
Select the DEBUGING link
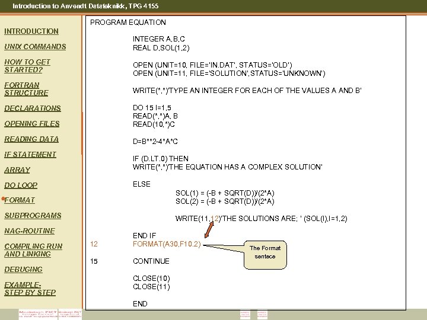tap(23, 270)
